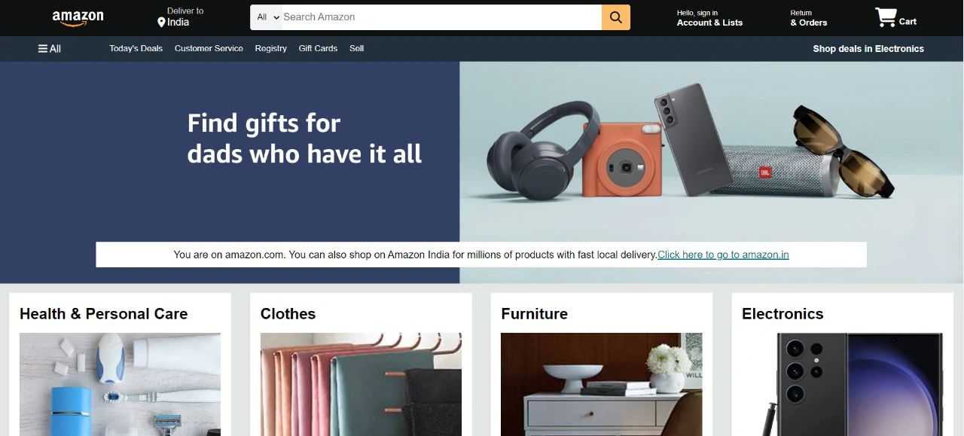Open Today's Deals
964x436 pixels.
click(136, 48)
